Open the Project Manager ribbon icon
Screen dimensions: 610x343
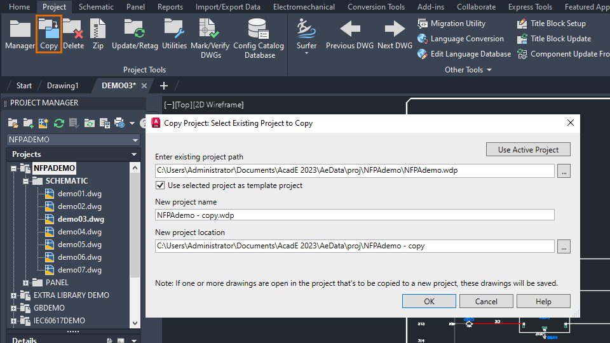tap(20, 34)
